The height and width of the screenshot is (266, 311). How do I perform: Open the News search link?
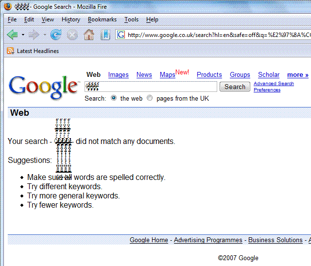click(144, 74)
